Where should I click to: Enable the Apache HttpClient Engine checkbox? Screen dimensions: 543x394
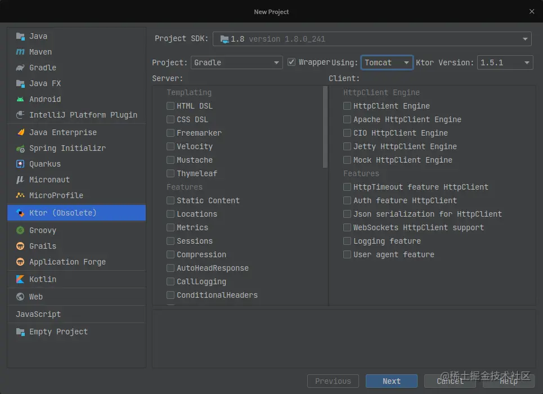click(347, 119)
